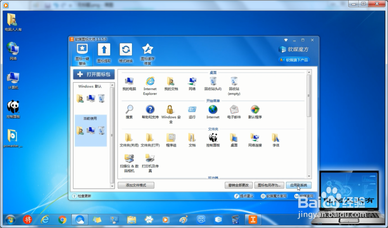The height and width of the screenshot is (228, 388).
Task: Pick the 我的文档 icon
Action: [171, 84]
